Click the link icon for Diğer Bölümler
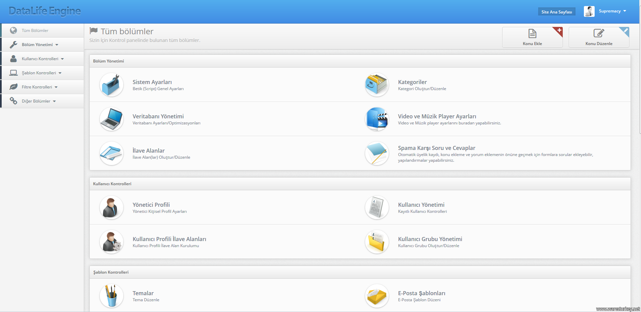This screenshot has height=312, width=641. click(x=13, y=101)
